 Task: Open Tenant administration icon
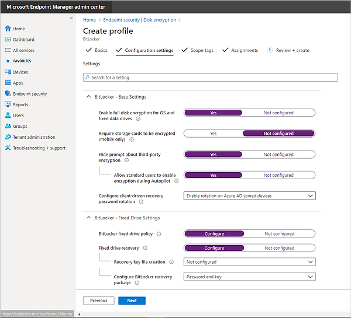(x=8, y=137)
